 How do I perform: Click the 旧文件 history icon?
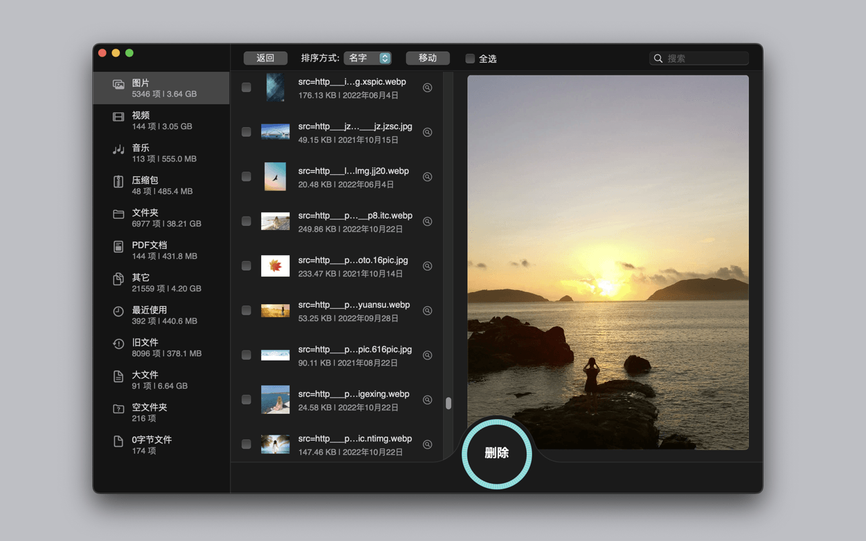click(x=119, y=344)
